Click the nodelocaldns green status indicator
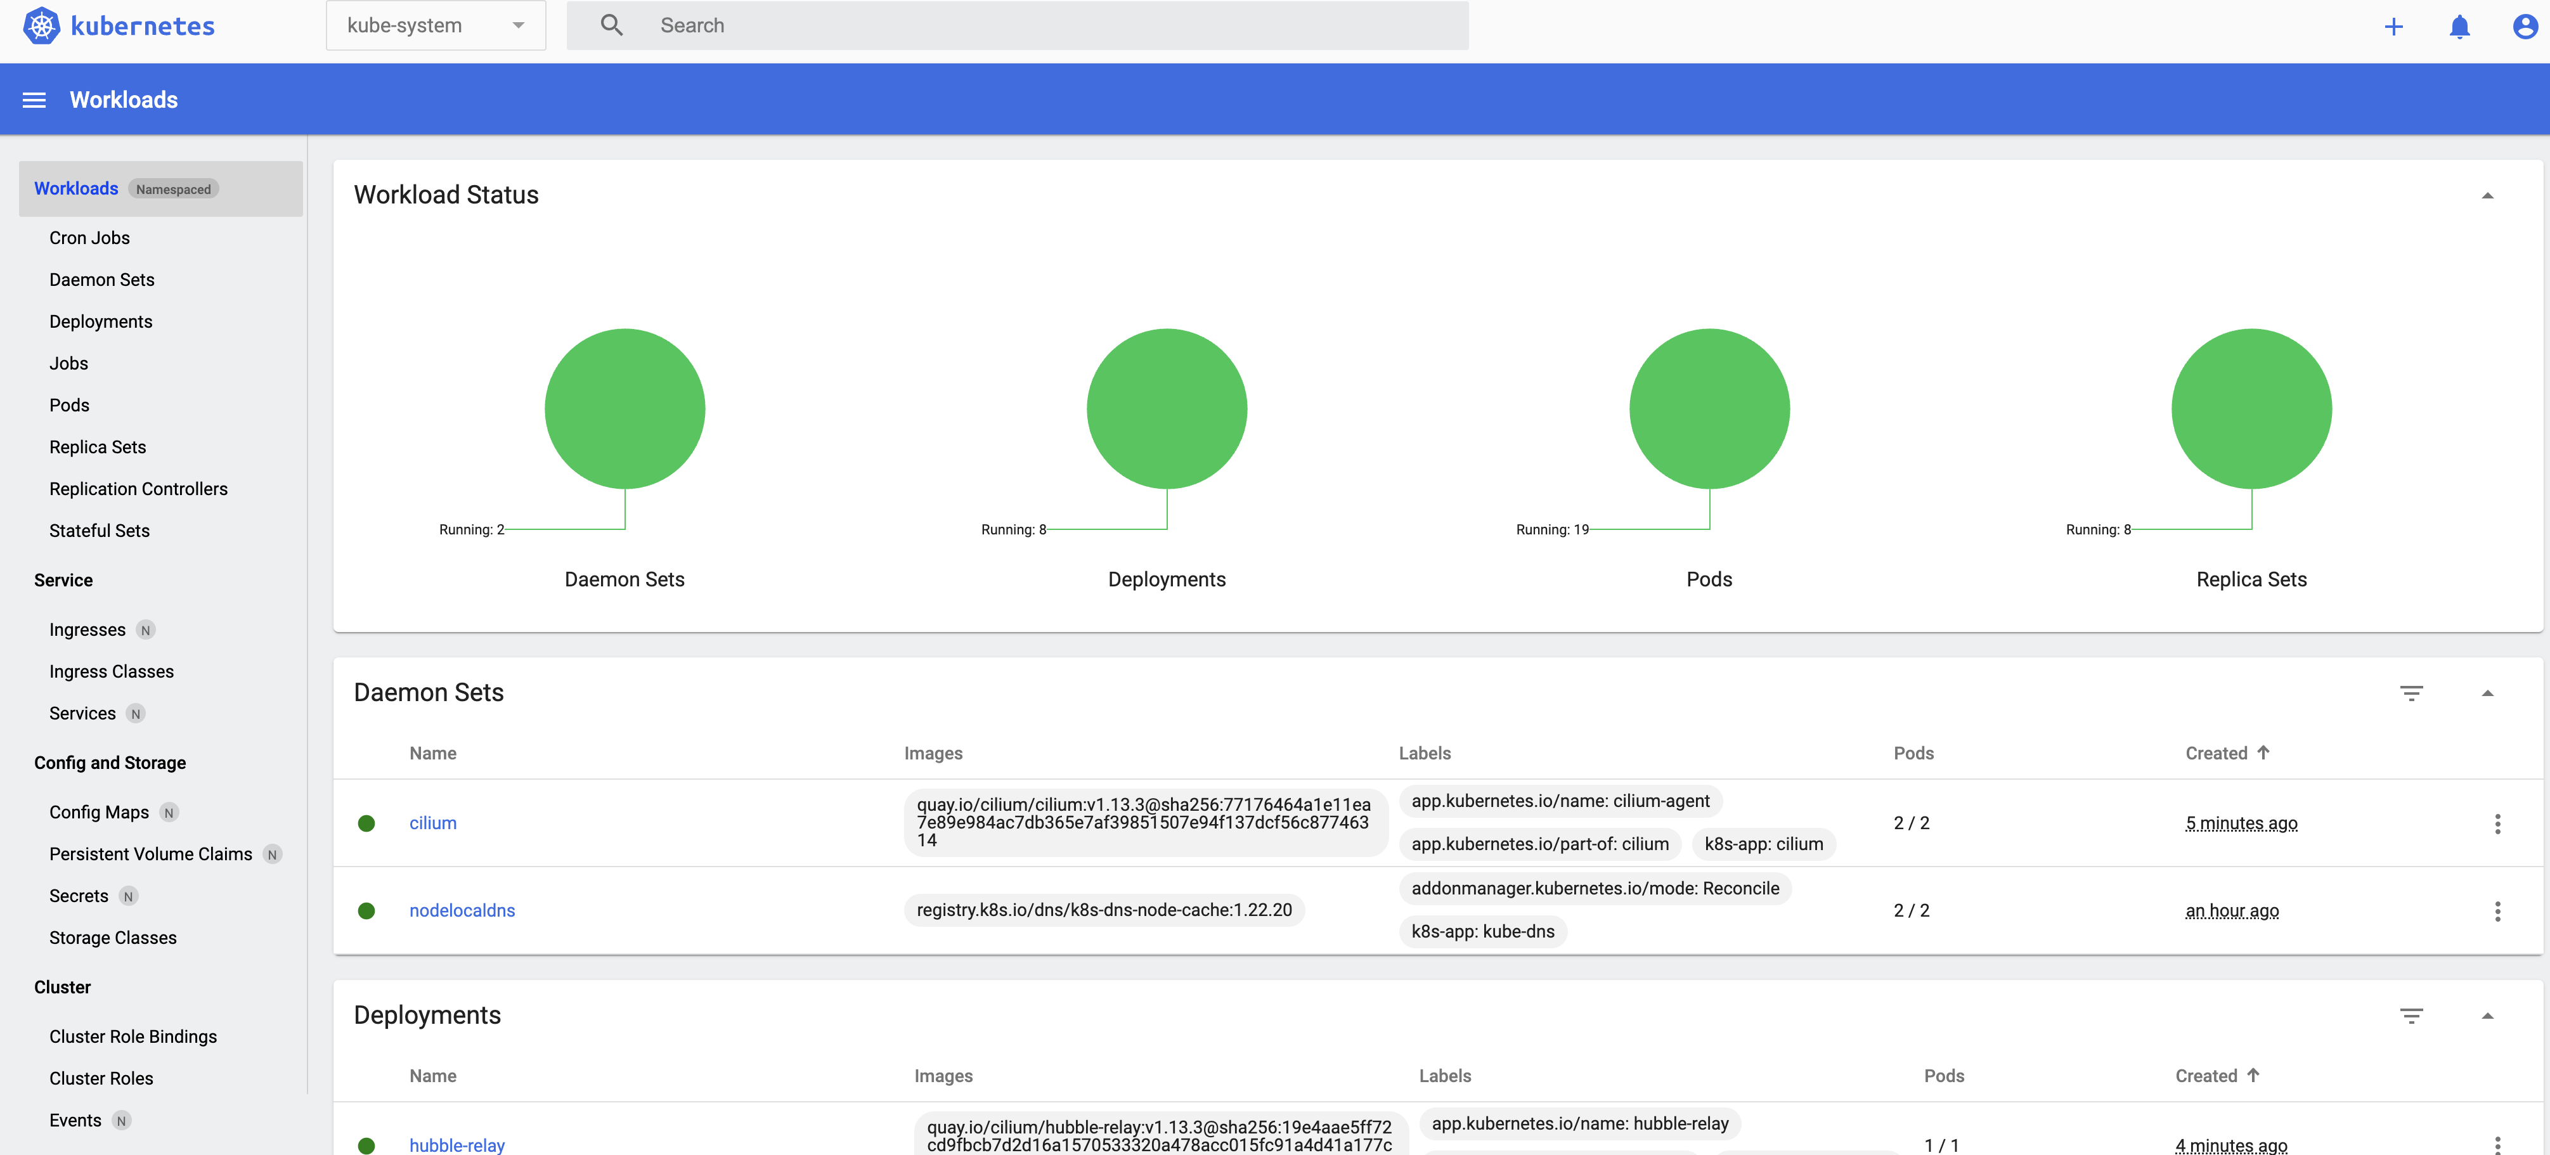Viewport: 2550px width, 1155px height. pos(366,910)
